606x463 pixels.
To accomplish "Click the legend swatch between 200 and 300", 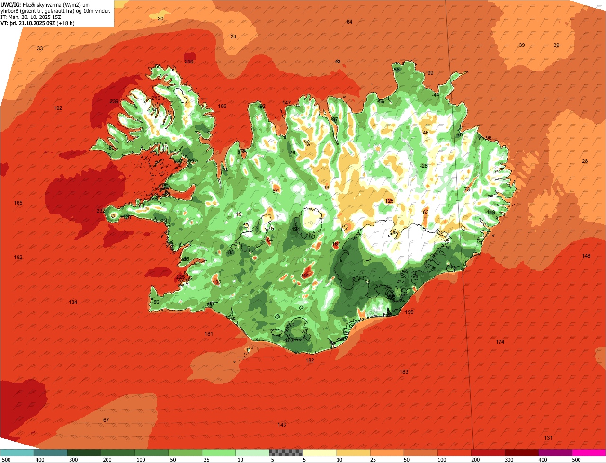I will click(x=488, y=453).
